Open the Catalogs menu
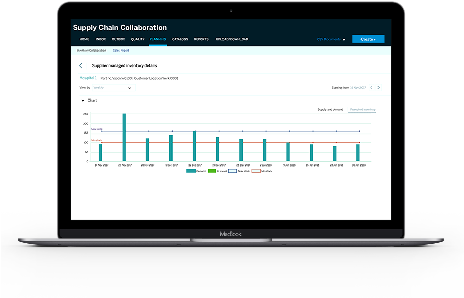This screenshot has height=298, width=464. 180,39
